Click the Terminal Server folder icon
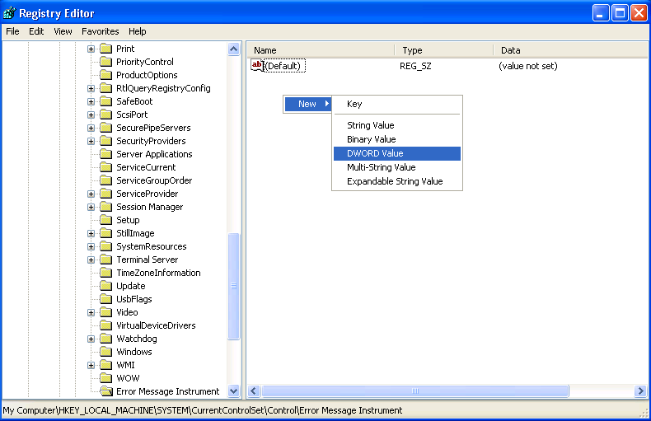651x421 pixels. [x=105, y=260]
